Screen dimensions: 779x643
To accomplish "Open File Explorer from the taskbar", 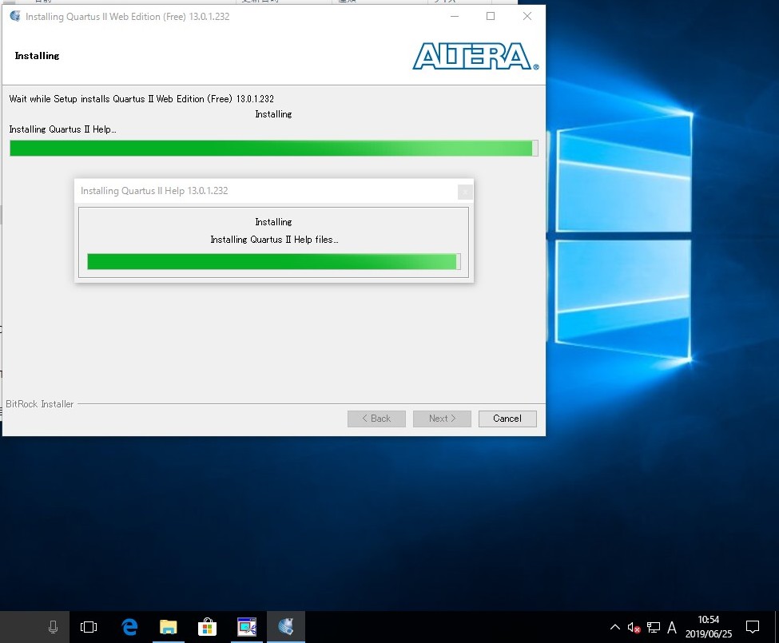I will [x=169, y=627].
